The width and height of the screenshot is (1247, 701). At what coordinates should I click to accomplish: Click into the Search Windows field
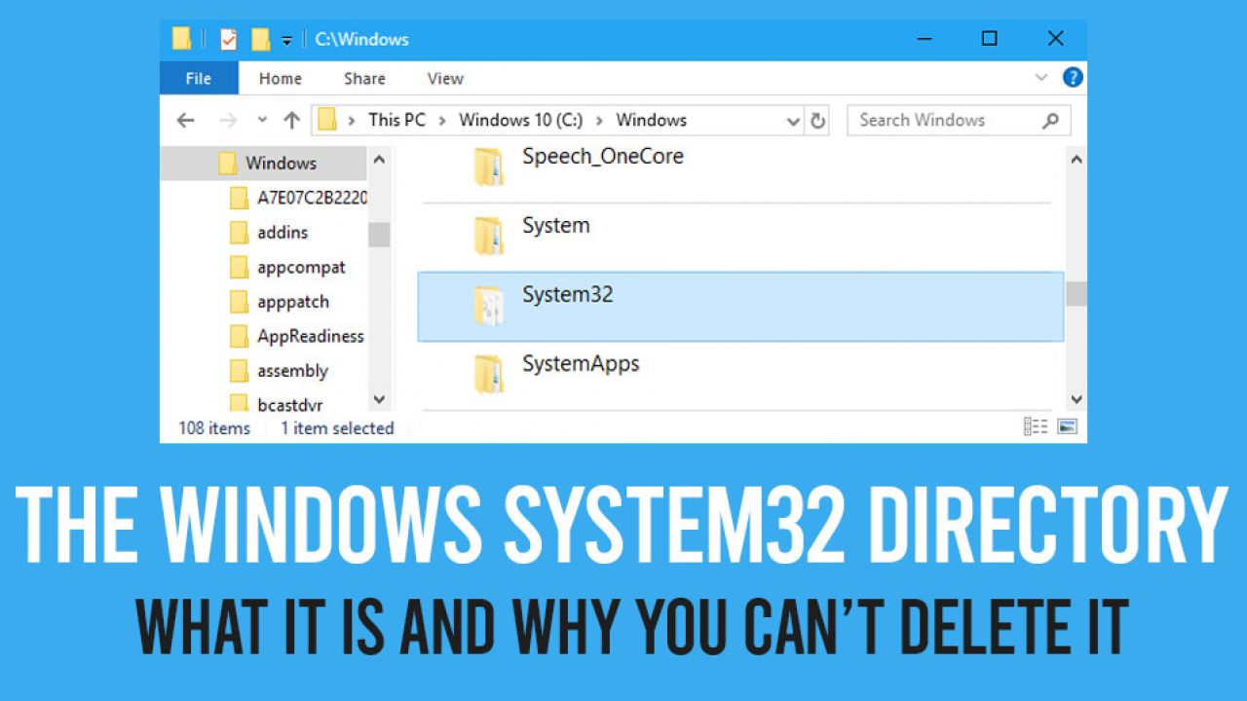coord(959,120)
